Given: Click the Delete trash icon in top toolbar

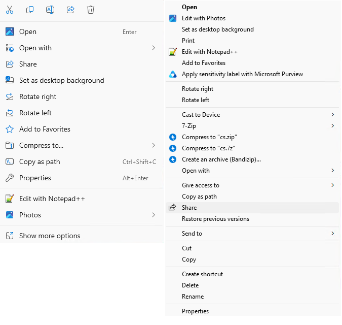Looking at the screenshot, I should pyautogui.click(x=91, y=10).
